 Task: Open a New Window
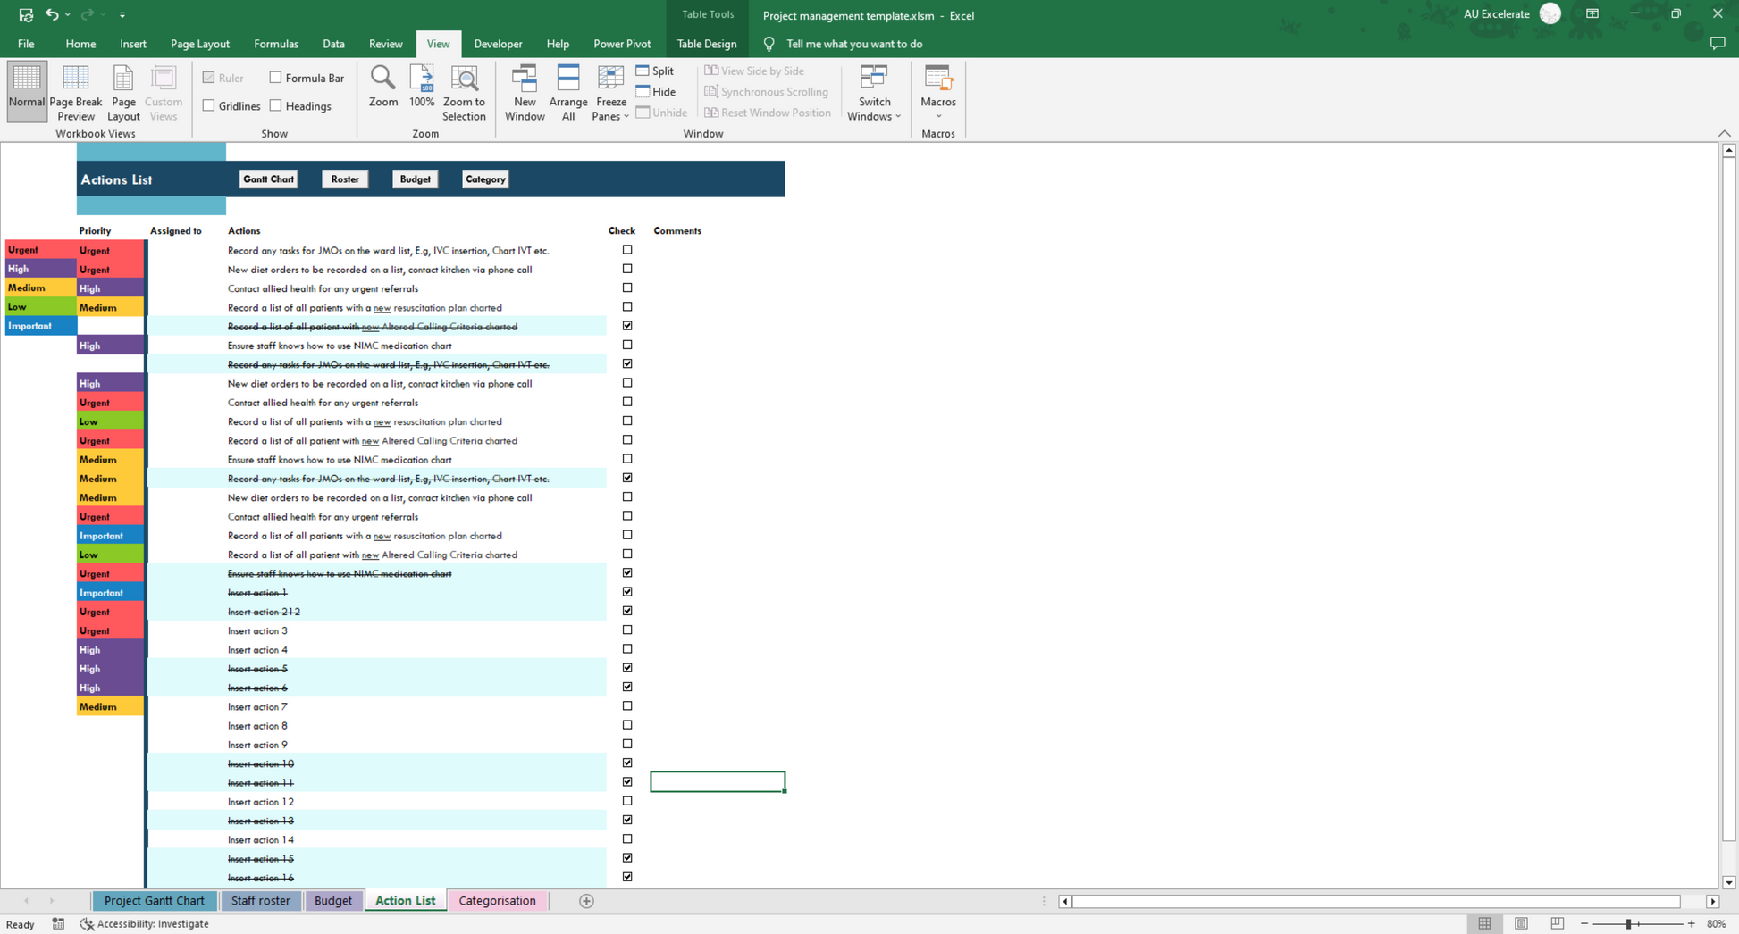[525, 79]
